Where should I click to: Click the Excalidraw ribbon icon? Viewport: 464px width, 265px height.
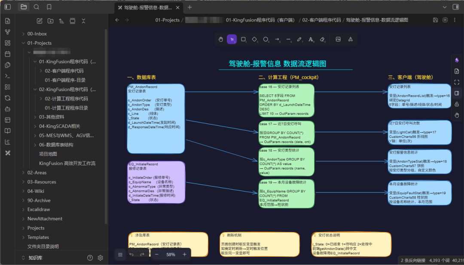click(8, 153)
